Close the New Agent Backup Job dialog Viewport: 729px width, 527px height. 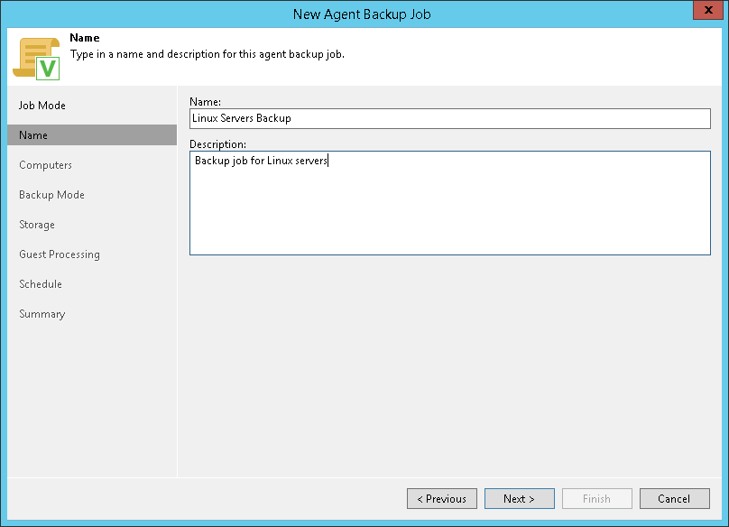pos(706,11)
